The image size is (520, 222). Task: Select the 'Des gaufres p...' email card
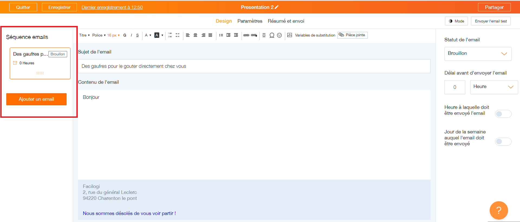point(40,63)
